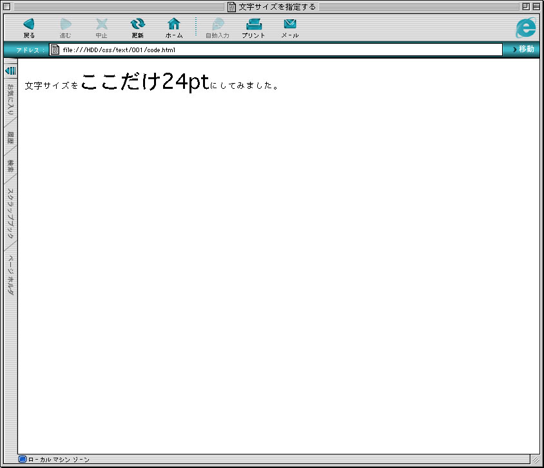Open the Page Holder (ページホルダ) side tab
Screen dimensions: 544x468
pyautogui.click(x=10, y=276)
